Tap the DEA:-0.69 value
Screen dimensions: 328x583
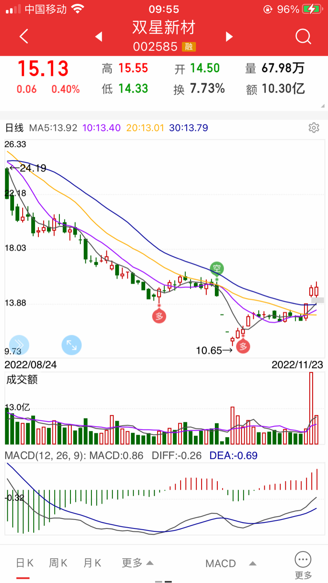pyautogui.click(x=234, y=455)
